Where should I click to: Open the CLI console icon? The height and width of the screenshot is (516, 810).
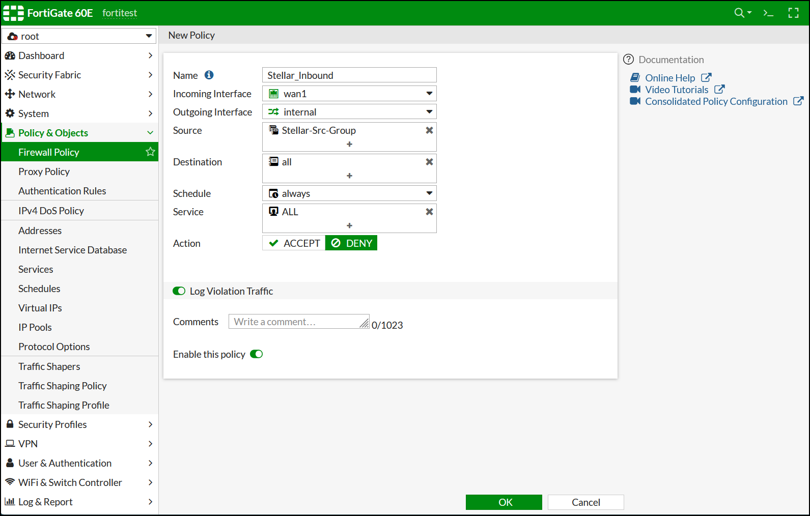(x=768, y=13)
